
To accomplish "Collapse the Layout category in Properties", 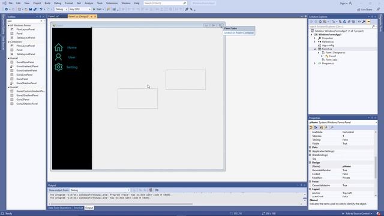I will (310, 190).
